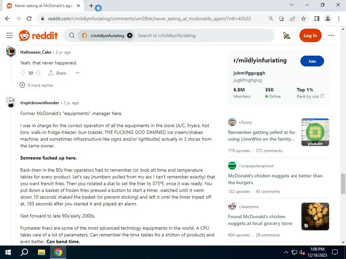
Task: Open the banana advertise icon in the header
Action: point(287,35)
